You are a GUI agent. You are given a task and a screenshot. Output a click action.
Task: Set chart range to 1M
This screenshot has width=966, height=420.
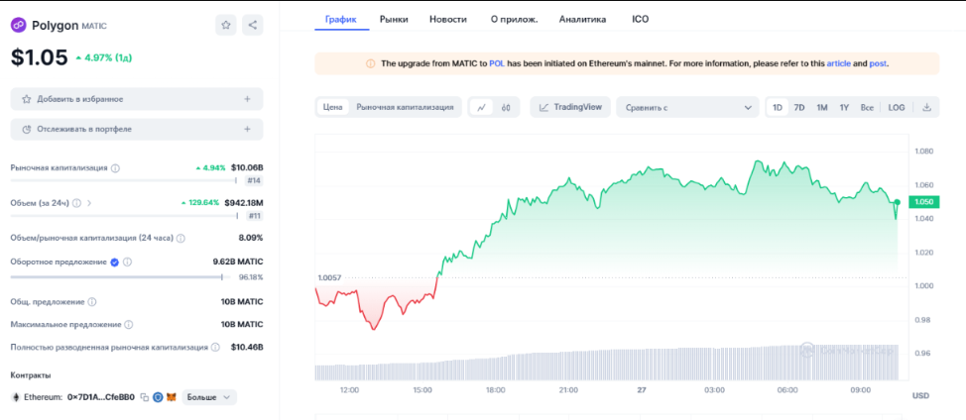click(x=822, y=108)
